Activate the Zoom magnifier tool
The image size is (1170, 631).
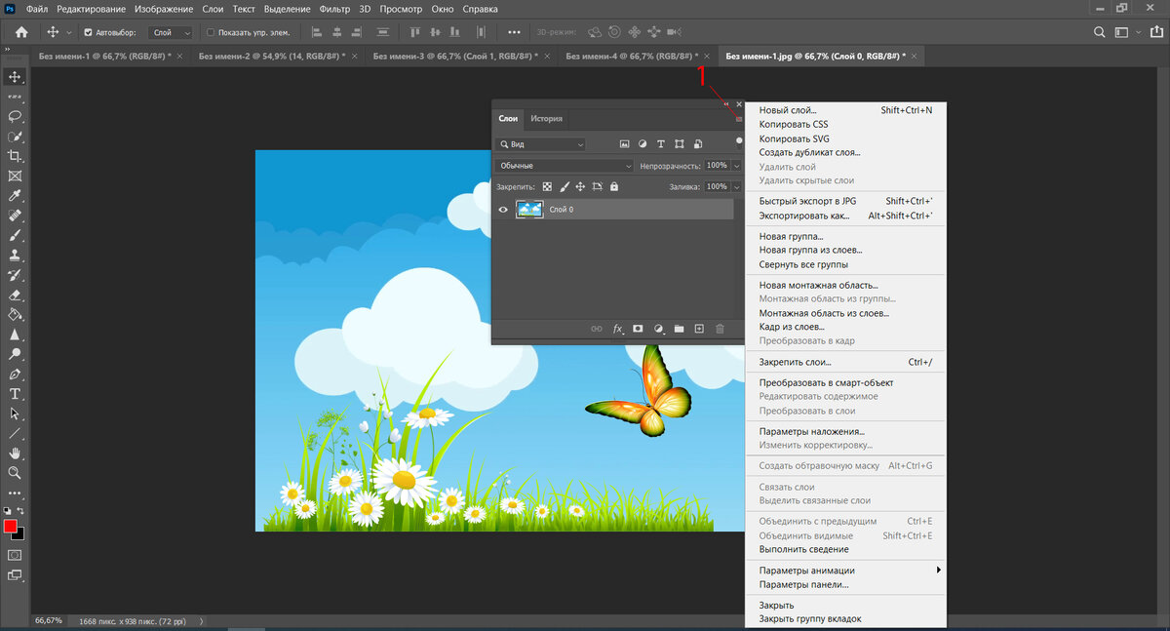click(x=15, y=473)
